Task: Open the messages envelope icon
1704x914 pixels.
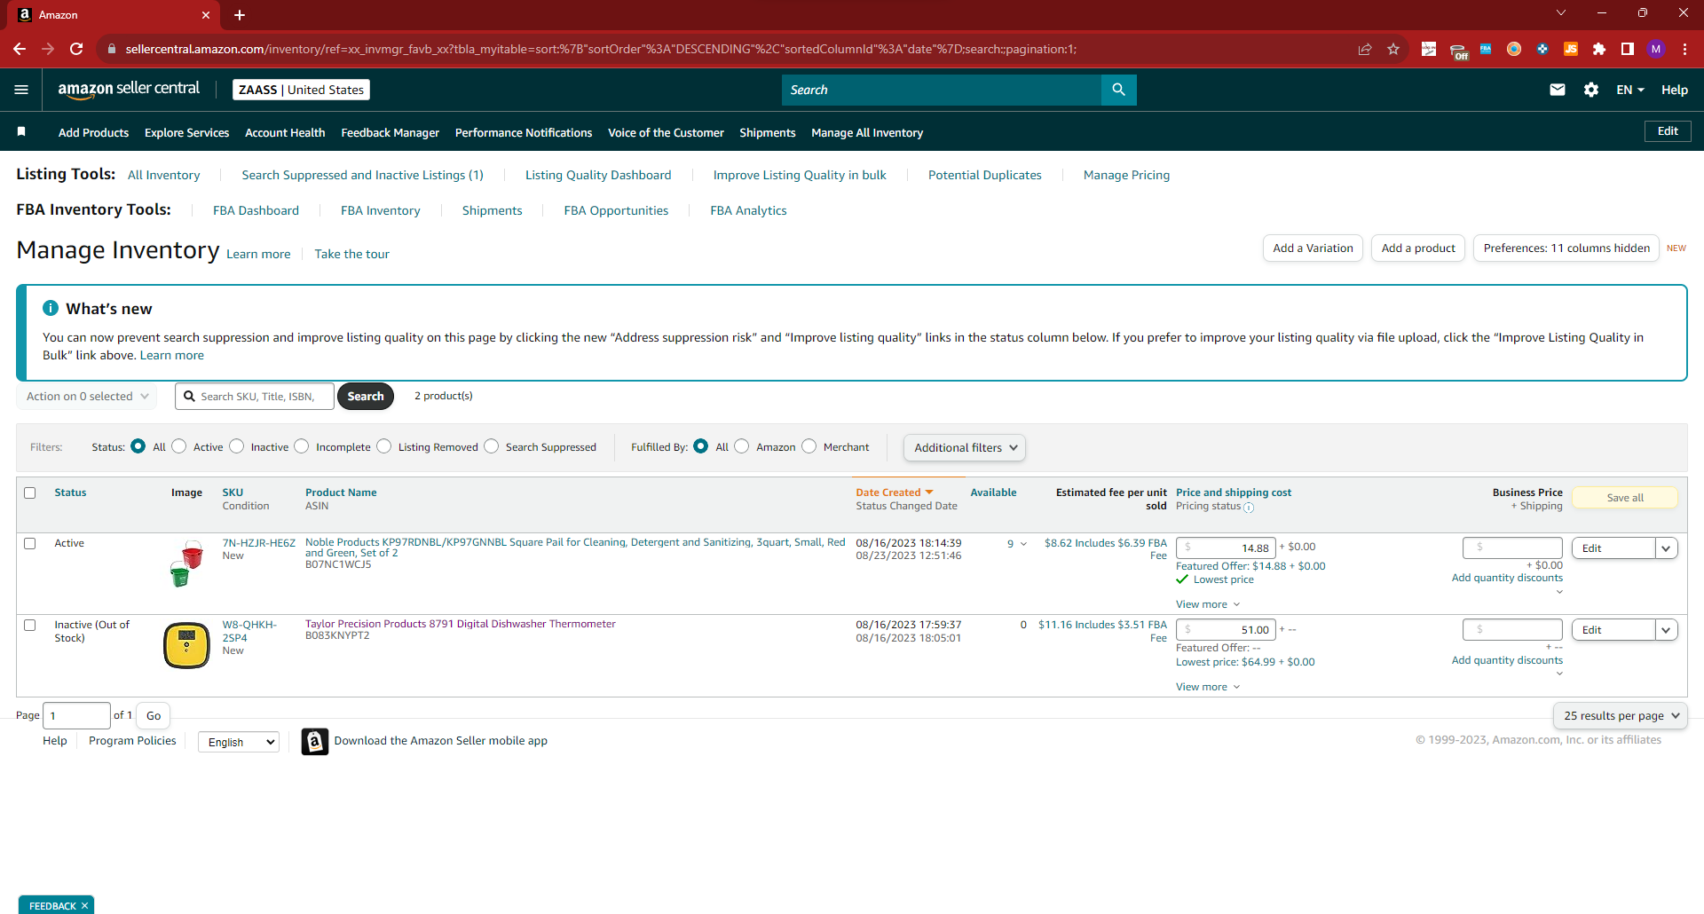Action: pyautogui.click(x=1558, y=90)
